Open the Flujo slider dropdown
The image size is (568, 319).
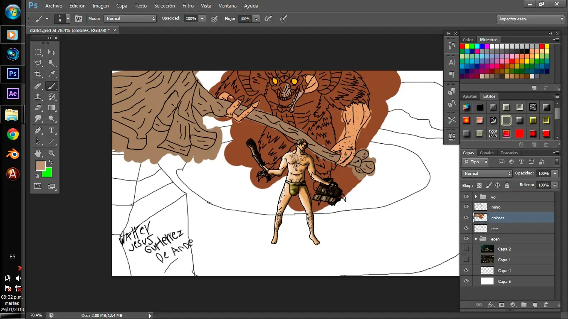(x=257, y=19)
